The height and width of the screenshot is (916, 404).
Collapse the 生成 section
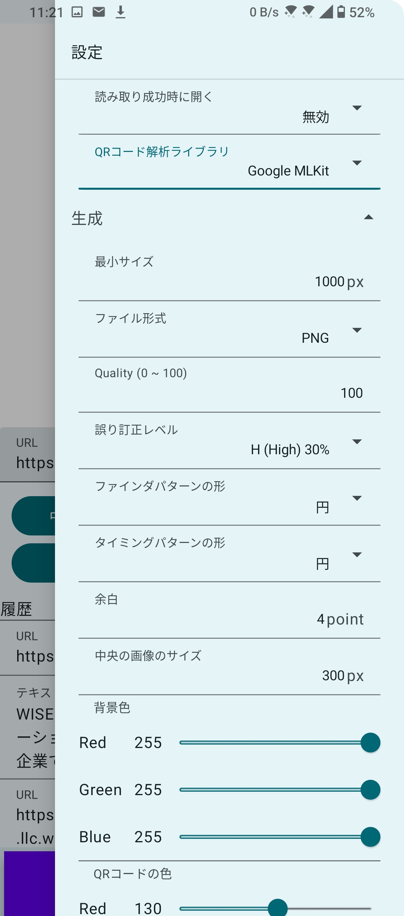click(x=368, y=217)
